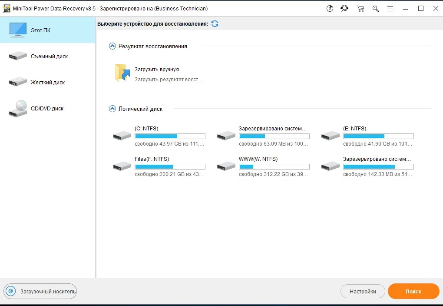Viewport: 443px width, 306px height.
Task: Click the Загрузить вручную folder icon
Action: pos(122,73)
